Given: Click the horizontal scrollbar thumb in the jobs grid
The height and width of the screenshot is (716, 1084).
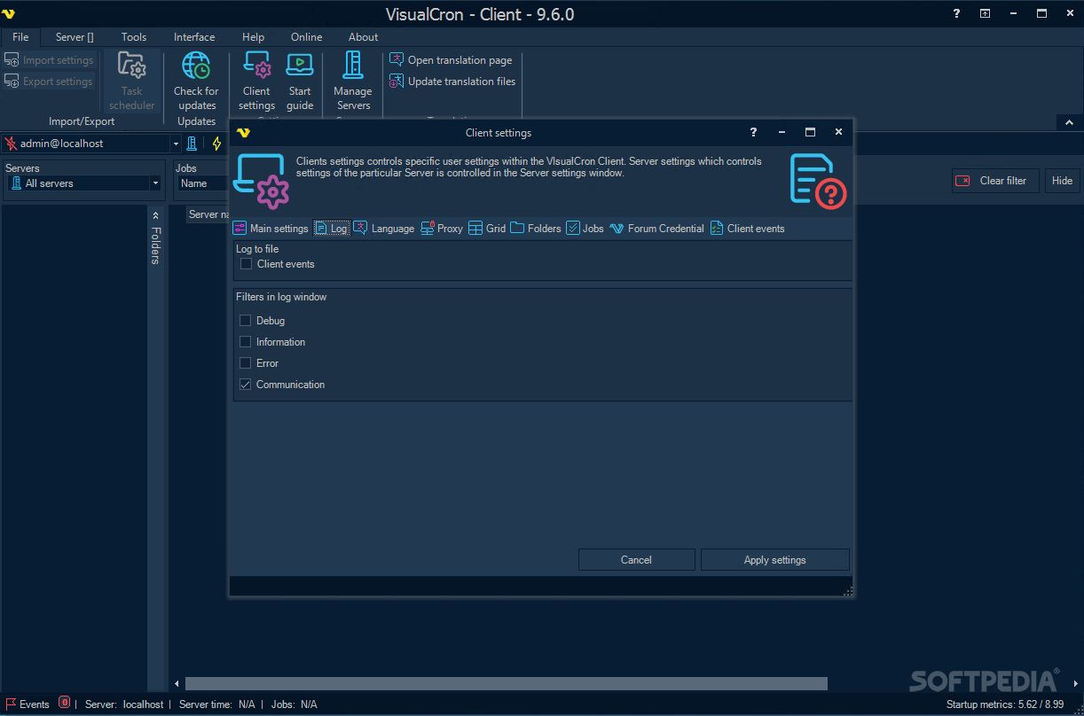Looking at the screenshot, I should (506, 683).
